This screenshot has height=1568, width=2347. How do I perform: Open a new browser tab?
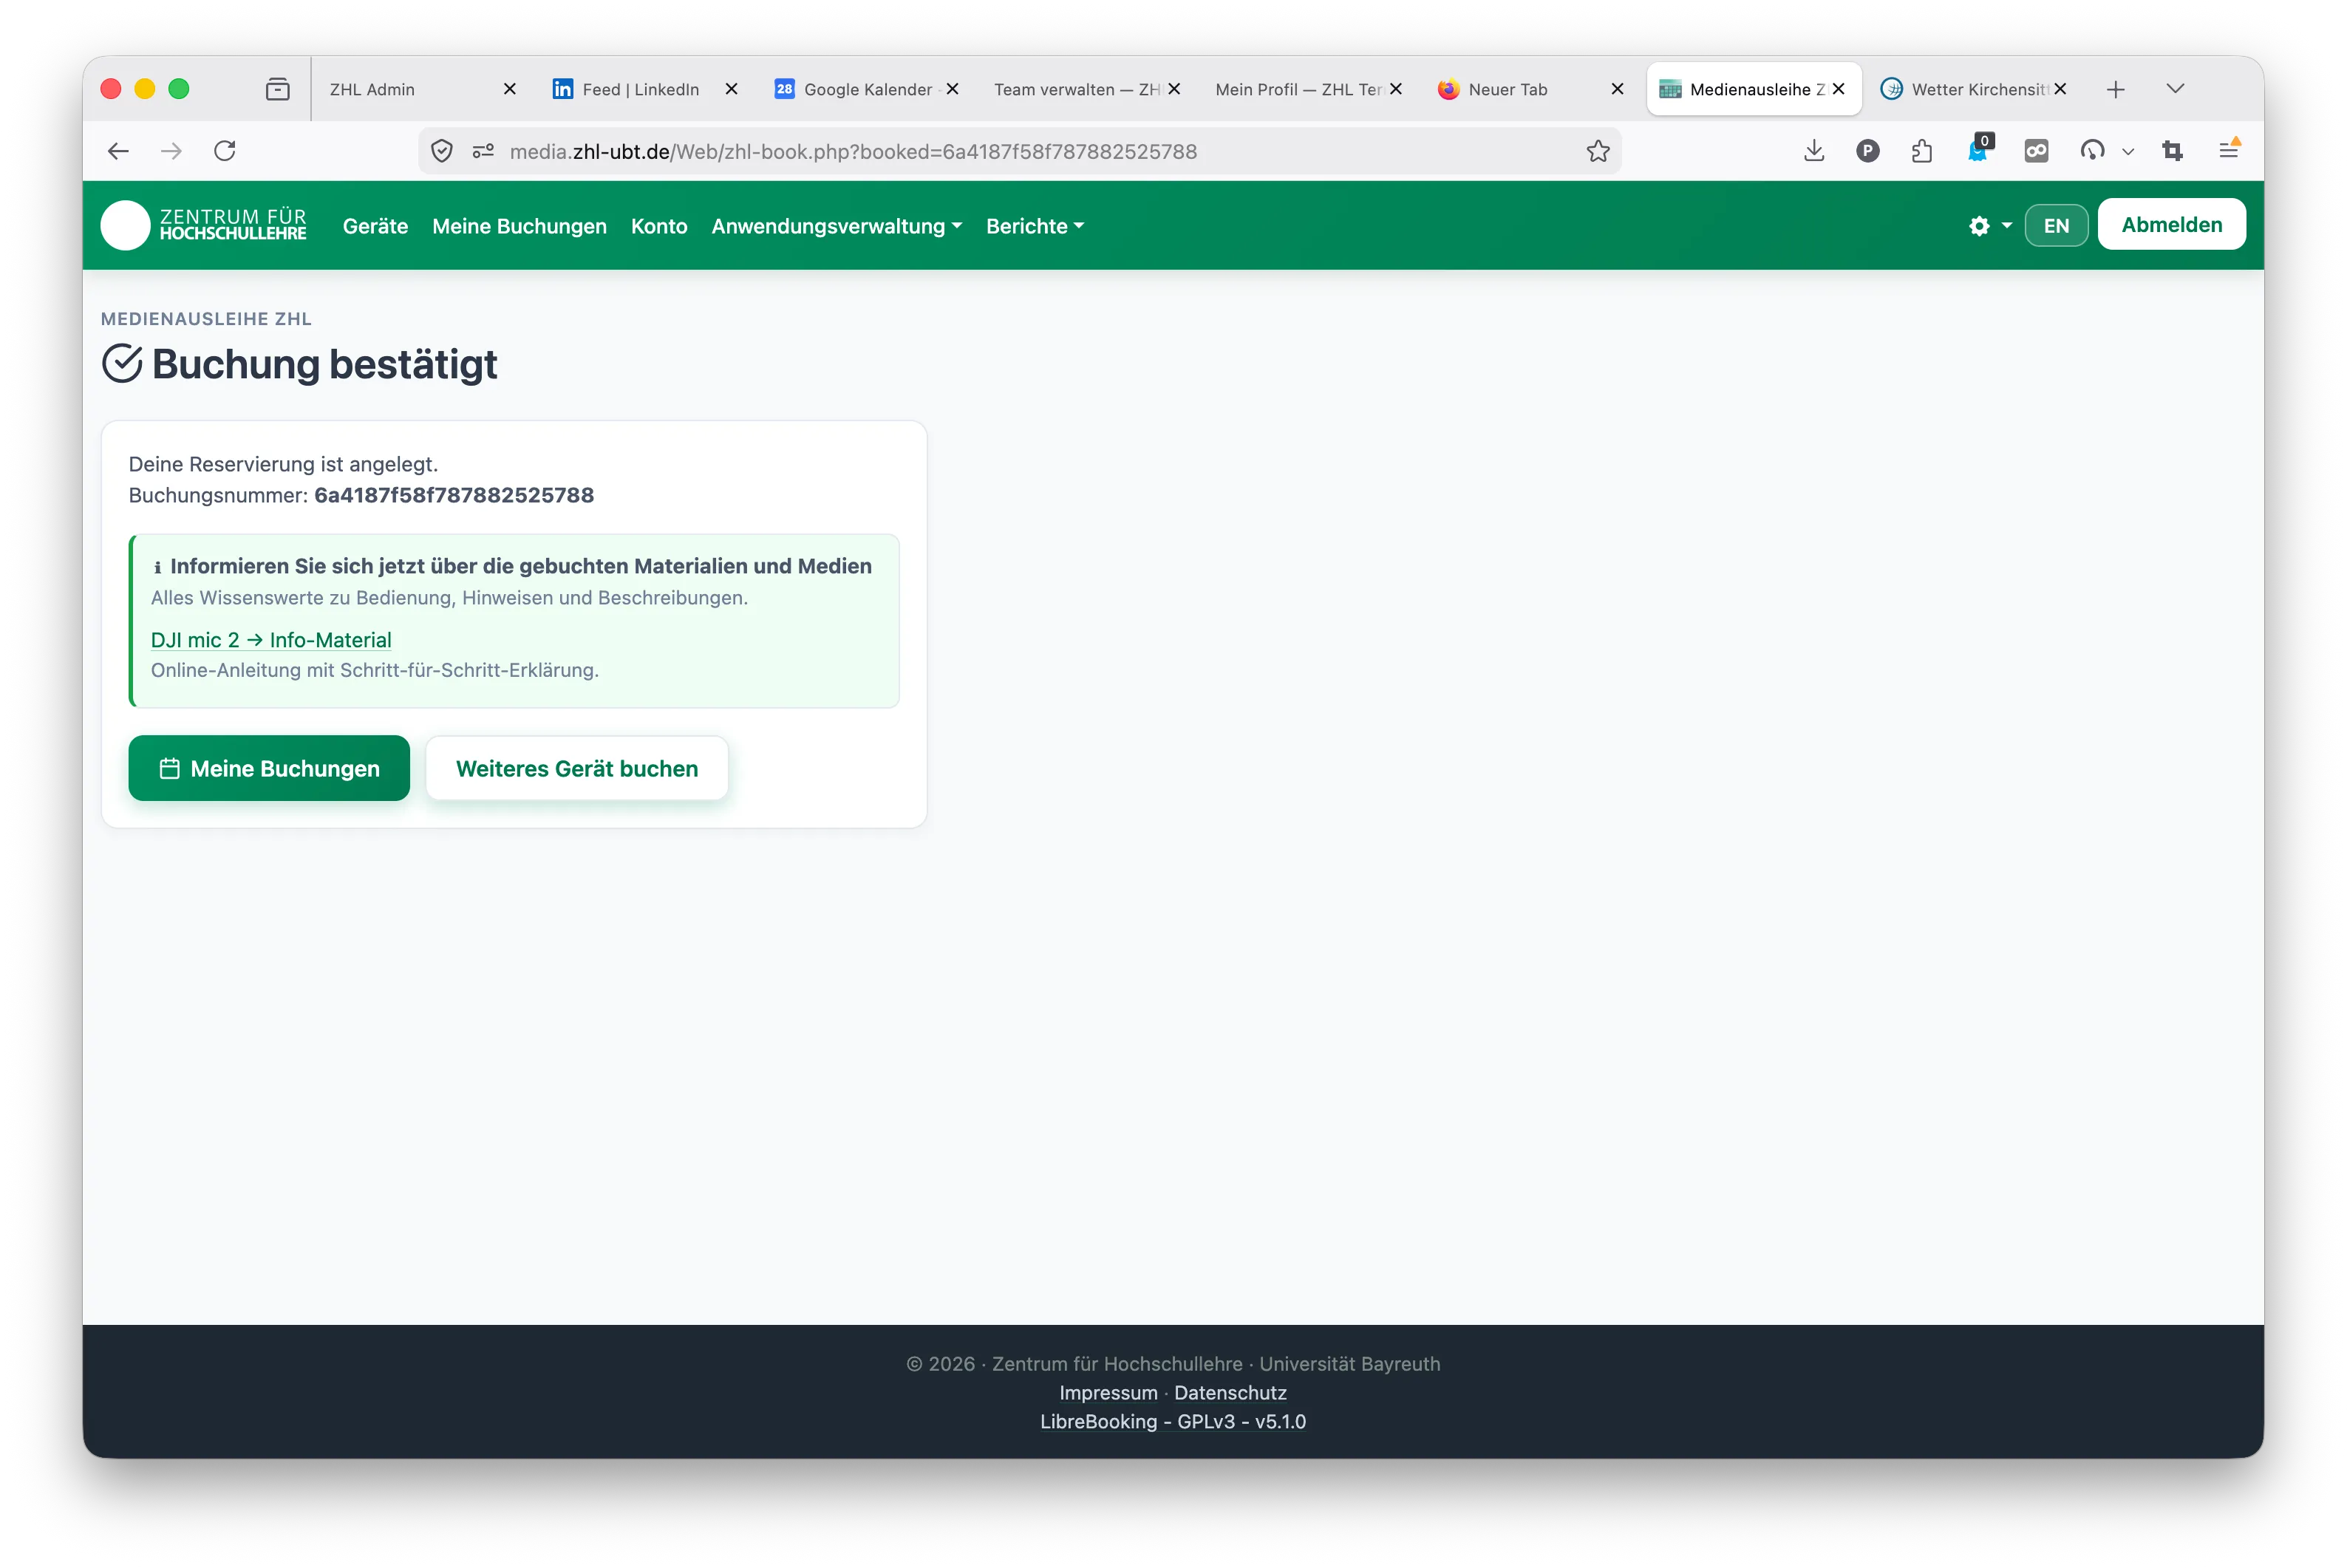[x=2115, y=89]
